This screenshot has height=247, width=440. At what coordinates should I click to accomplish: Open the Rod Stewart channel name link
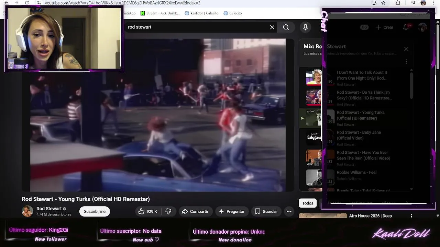tap(49, 209)
